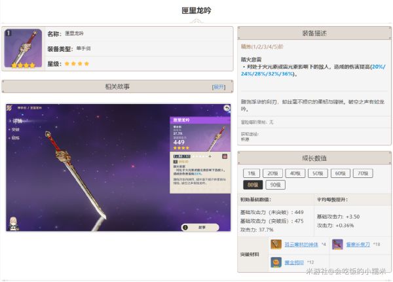Open the 孤云寒林的神体 material link
This screenshot has height=282, width=393.
click(x=301, y=245)
